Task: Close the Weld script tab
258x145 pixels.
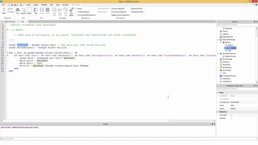Action: pyautogui.click(x=26, y=21)
